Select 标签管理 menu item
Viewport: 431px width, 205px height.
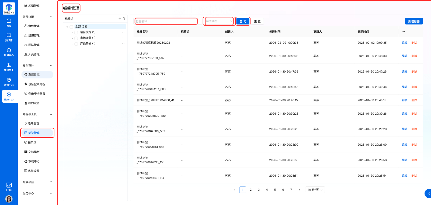coord(37,133)
